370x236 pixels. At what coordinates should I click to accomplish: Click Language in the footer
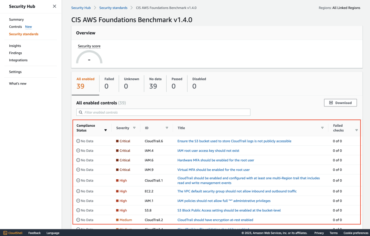coord(53,233)
